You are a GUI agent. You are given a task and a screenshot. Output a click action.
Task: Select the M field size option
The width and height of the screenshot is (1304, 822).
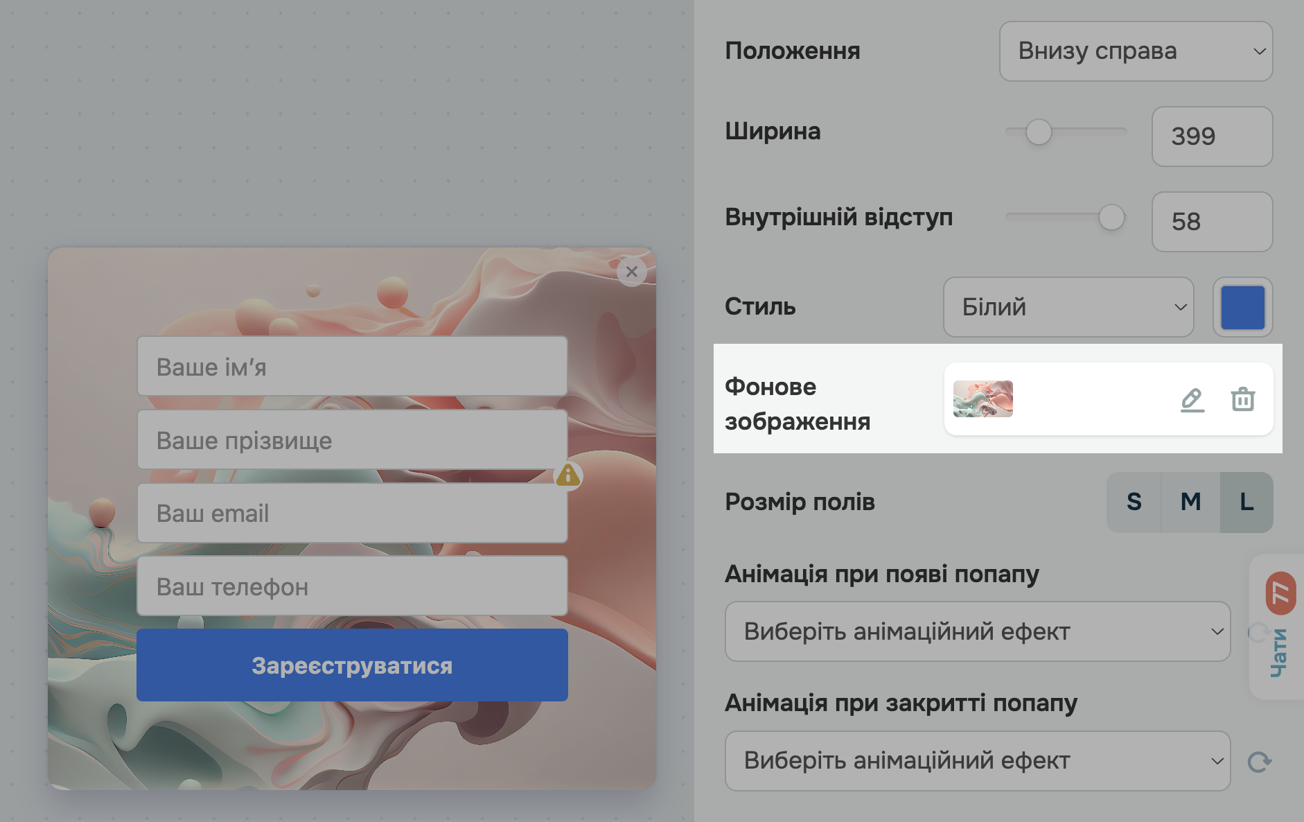tap(1190, 502)
